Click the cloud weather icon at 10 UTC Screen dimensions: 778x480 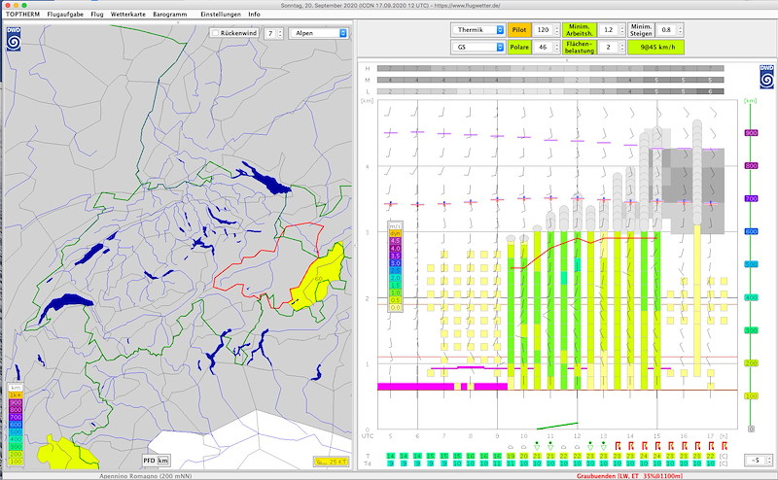coord(524,446)
